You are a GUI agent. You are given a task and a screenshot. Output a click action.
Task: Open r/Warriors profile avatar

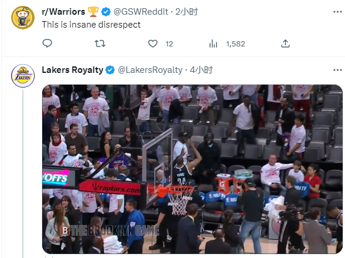(23, 18)
